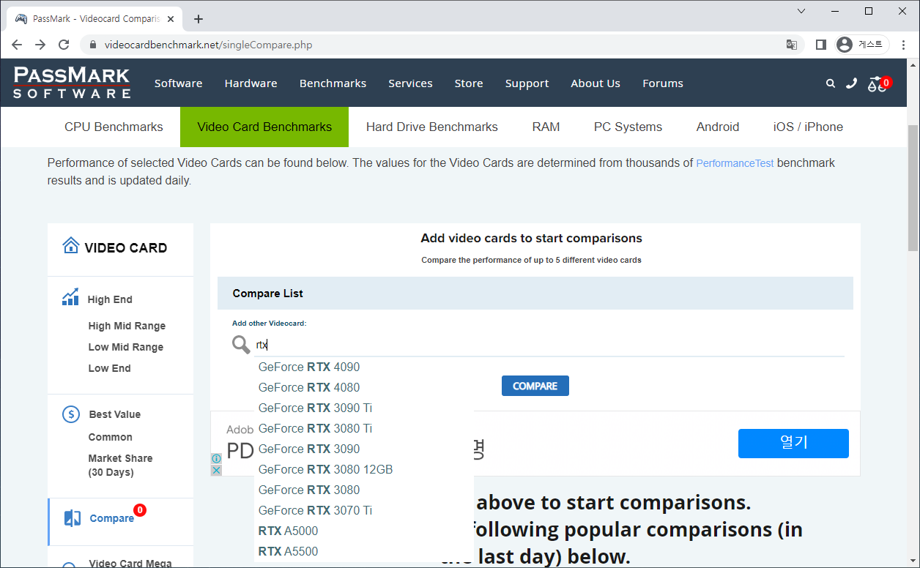
Task: Click the videocard search input field
Action: coord(548,345)
